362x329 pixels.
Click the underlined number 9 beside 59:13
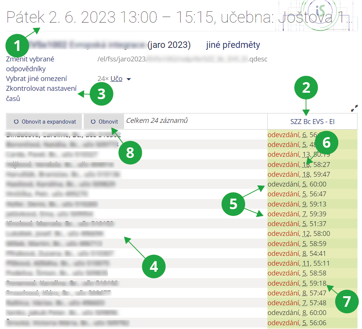pos(304,204)
